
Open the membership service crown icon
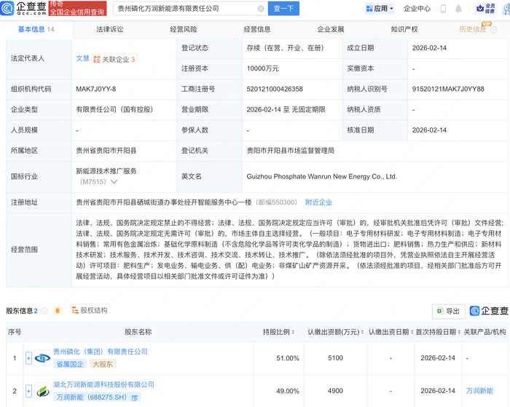(x=480, y=9)
